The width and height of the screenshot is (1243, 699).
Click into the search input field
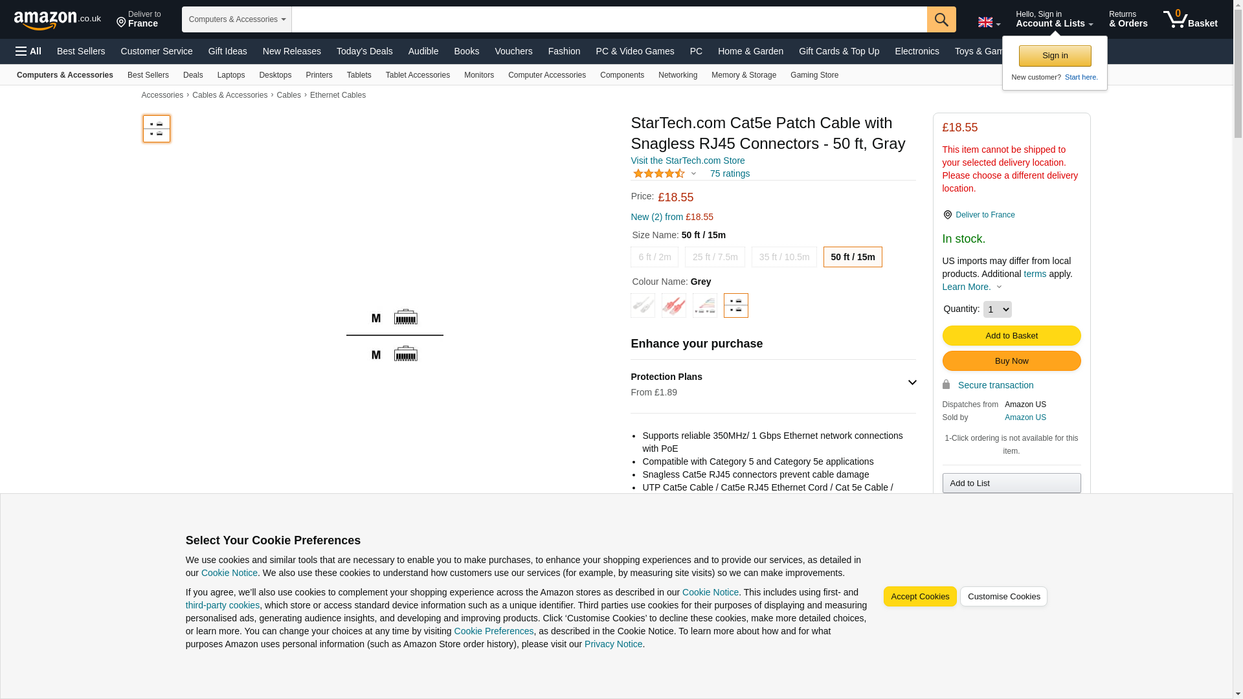(609, 19)
